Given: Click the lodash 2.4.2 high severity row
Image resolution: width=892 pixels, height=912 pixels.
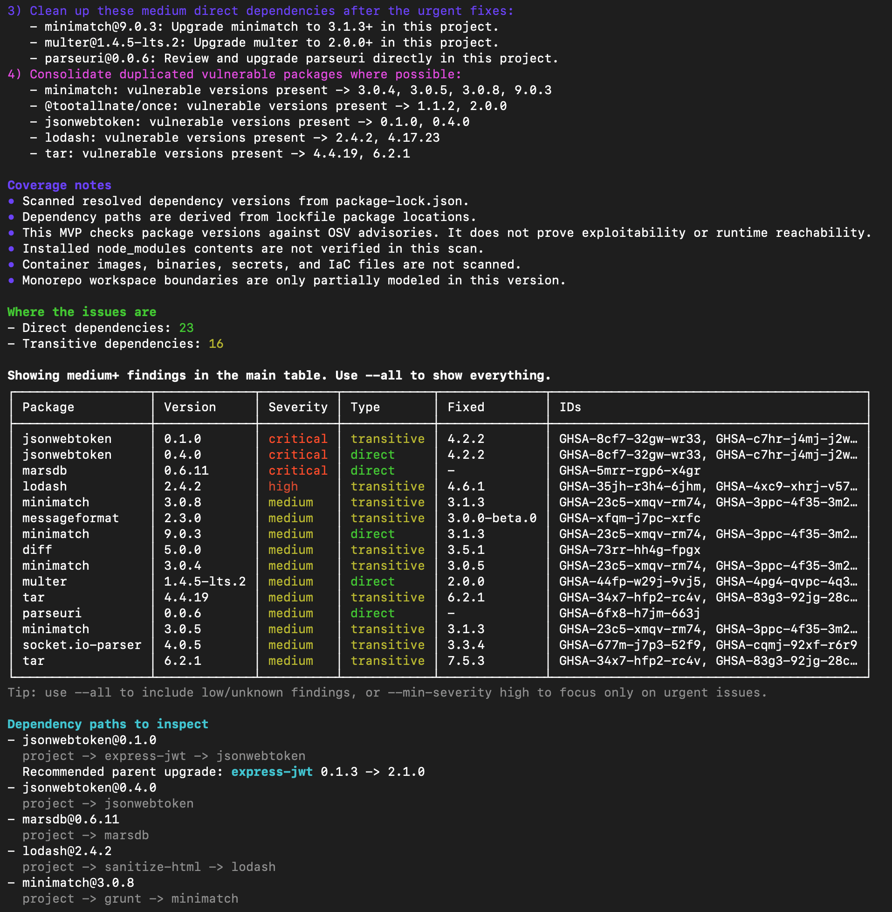Looking at the screenshot, I should (x=187, y=486).
